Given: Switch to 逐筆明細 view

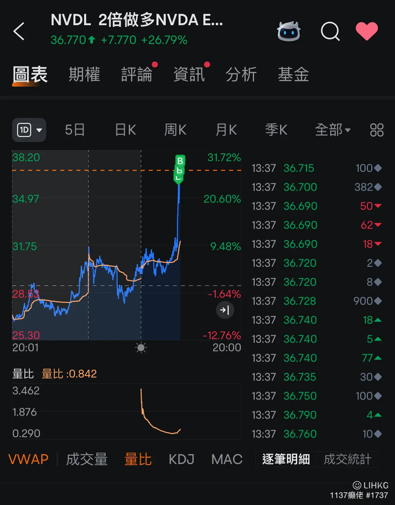Looking at the screenshot, I should 286,459.
